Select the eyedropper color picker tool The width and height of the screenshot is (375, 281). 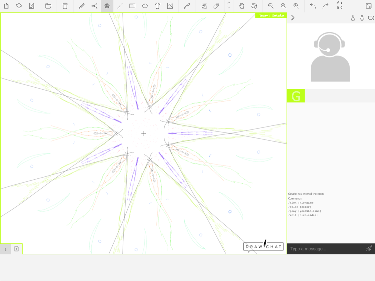click(x=187, y=6)
